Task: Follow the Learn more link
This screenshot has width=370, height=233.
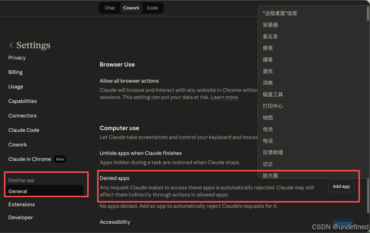Action: click(224, 97)
